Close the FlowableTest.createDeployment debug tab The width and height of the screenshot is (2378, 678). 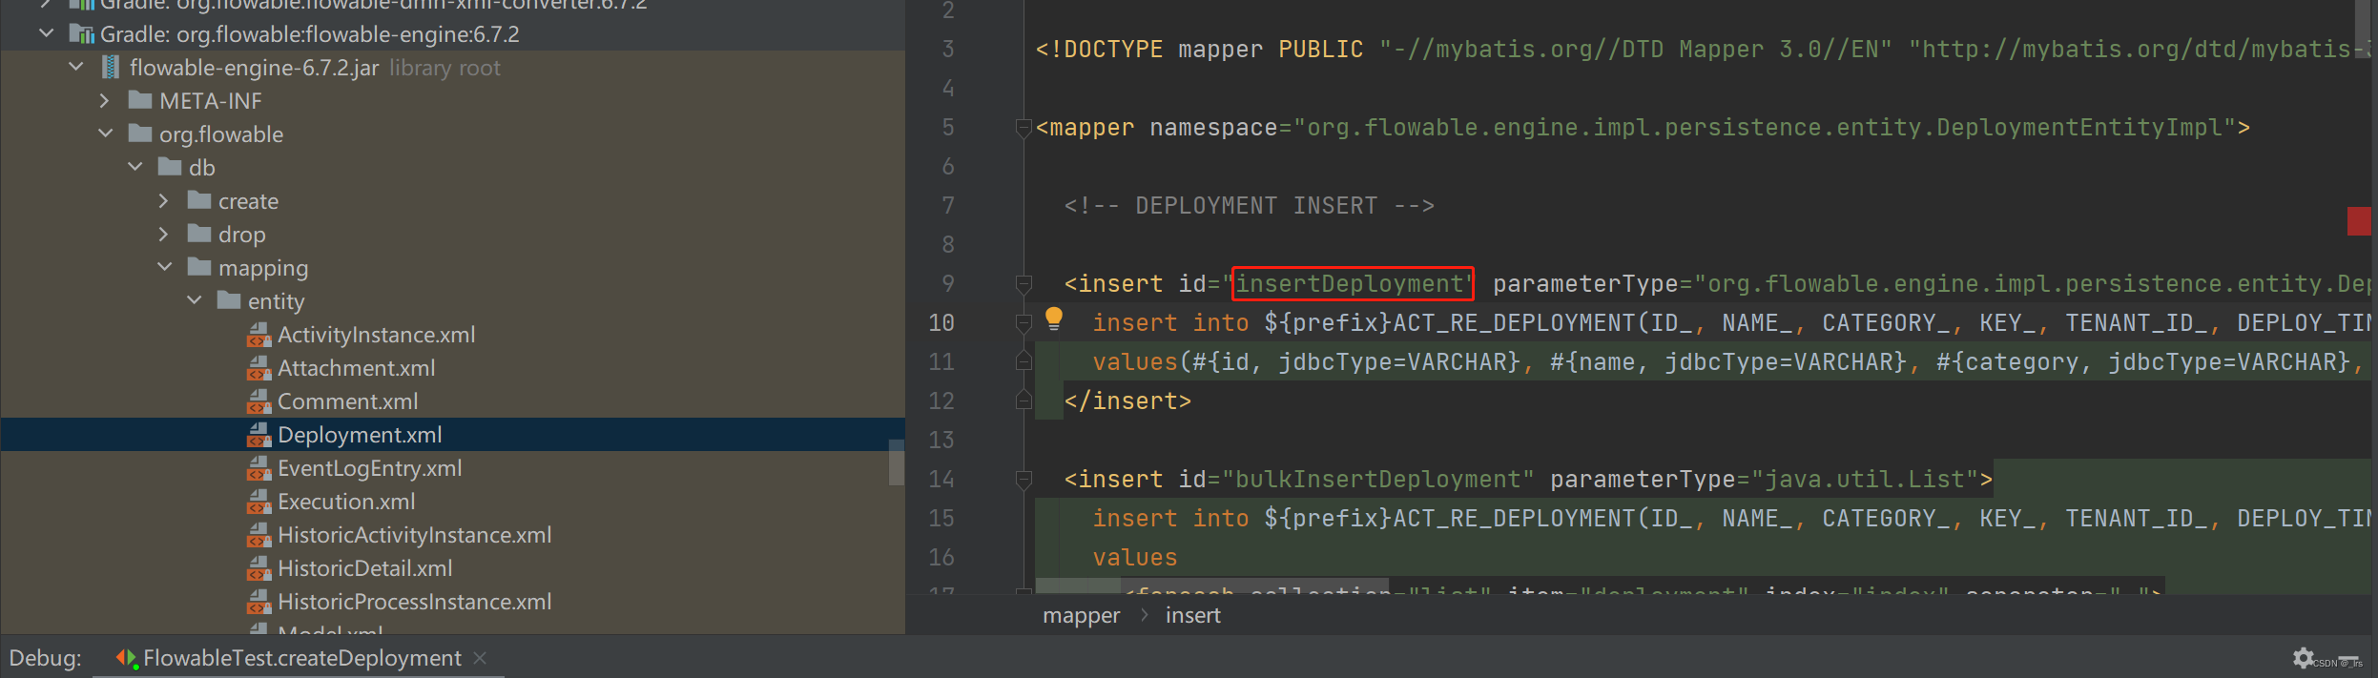480,658
